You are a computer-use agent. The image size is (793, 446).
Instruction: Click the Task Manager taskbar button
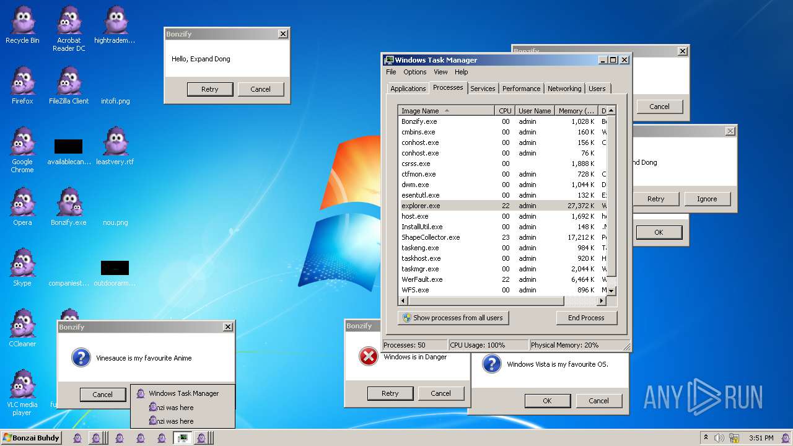click(182, 438)
